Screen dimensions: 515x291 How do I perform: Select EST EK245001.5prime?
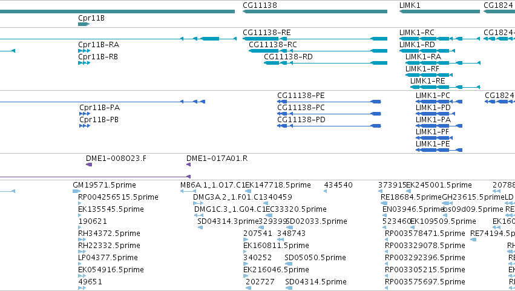coord(439,185)
